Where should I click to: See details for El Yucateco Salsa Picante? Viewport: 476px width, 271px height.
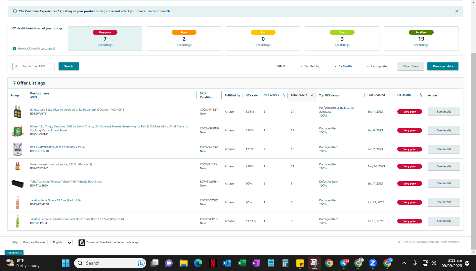[444, 112]
